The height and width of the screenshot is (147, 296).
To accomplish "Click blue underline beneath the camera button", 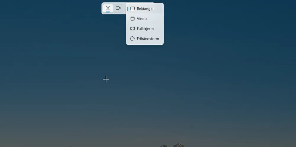I will point(108,12).
